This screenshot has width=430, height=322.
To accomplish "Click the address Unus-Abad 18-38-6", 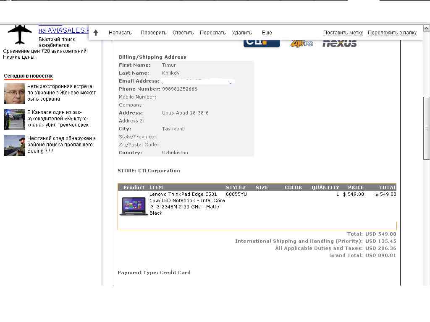I will click(185, 113).
